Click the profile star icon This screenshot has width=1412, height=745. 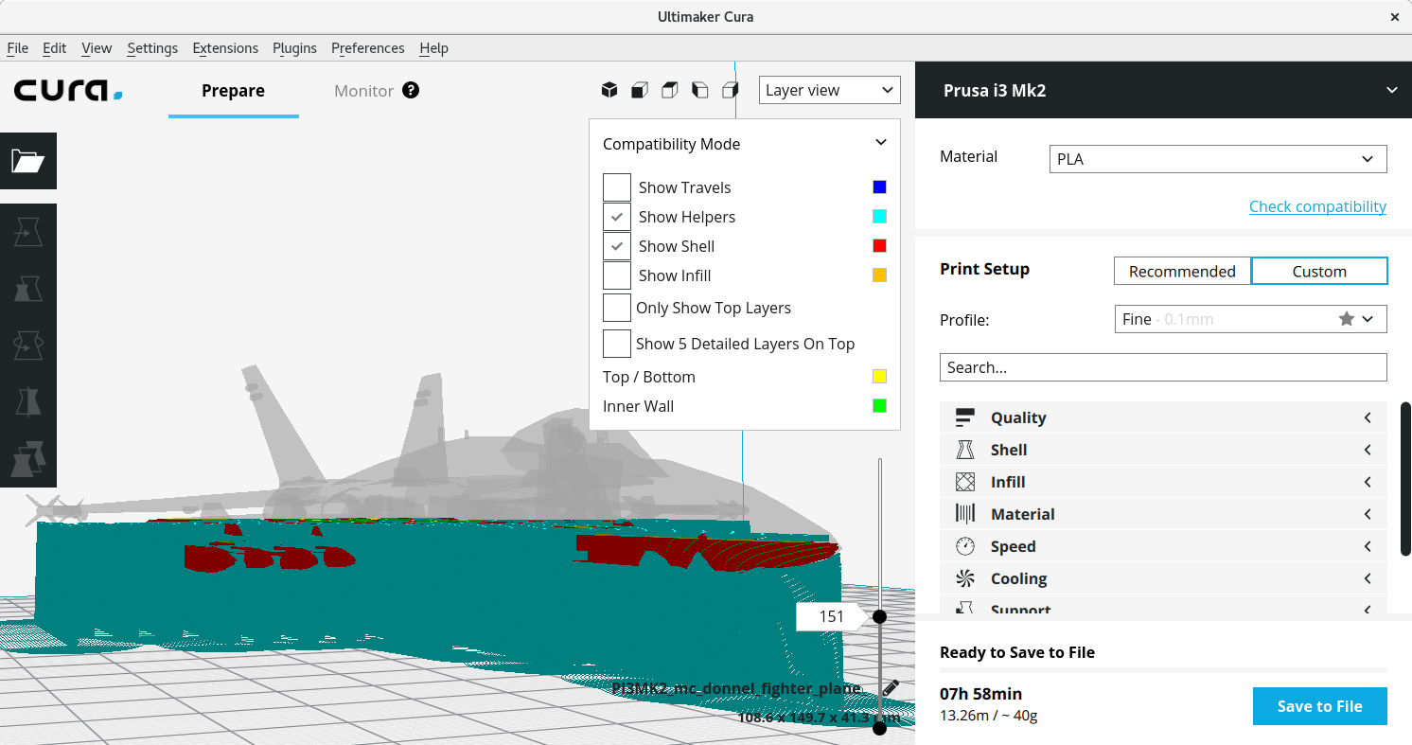click(x=1347, y=319)
